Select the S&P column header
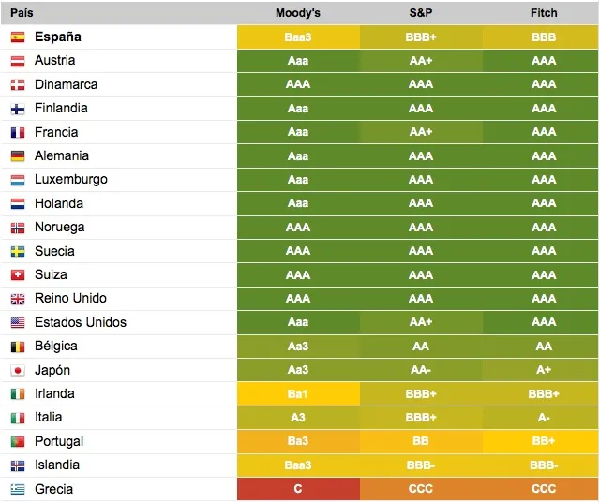 (x=421, y=13)
